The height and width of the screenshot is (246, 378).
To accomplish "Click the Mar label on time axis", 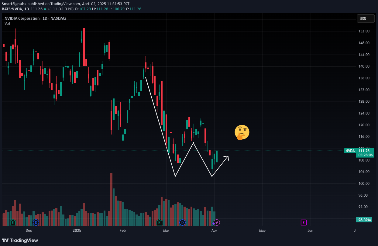I will click(166, 231).
